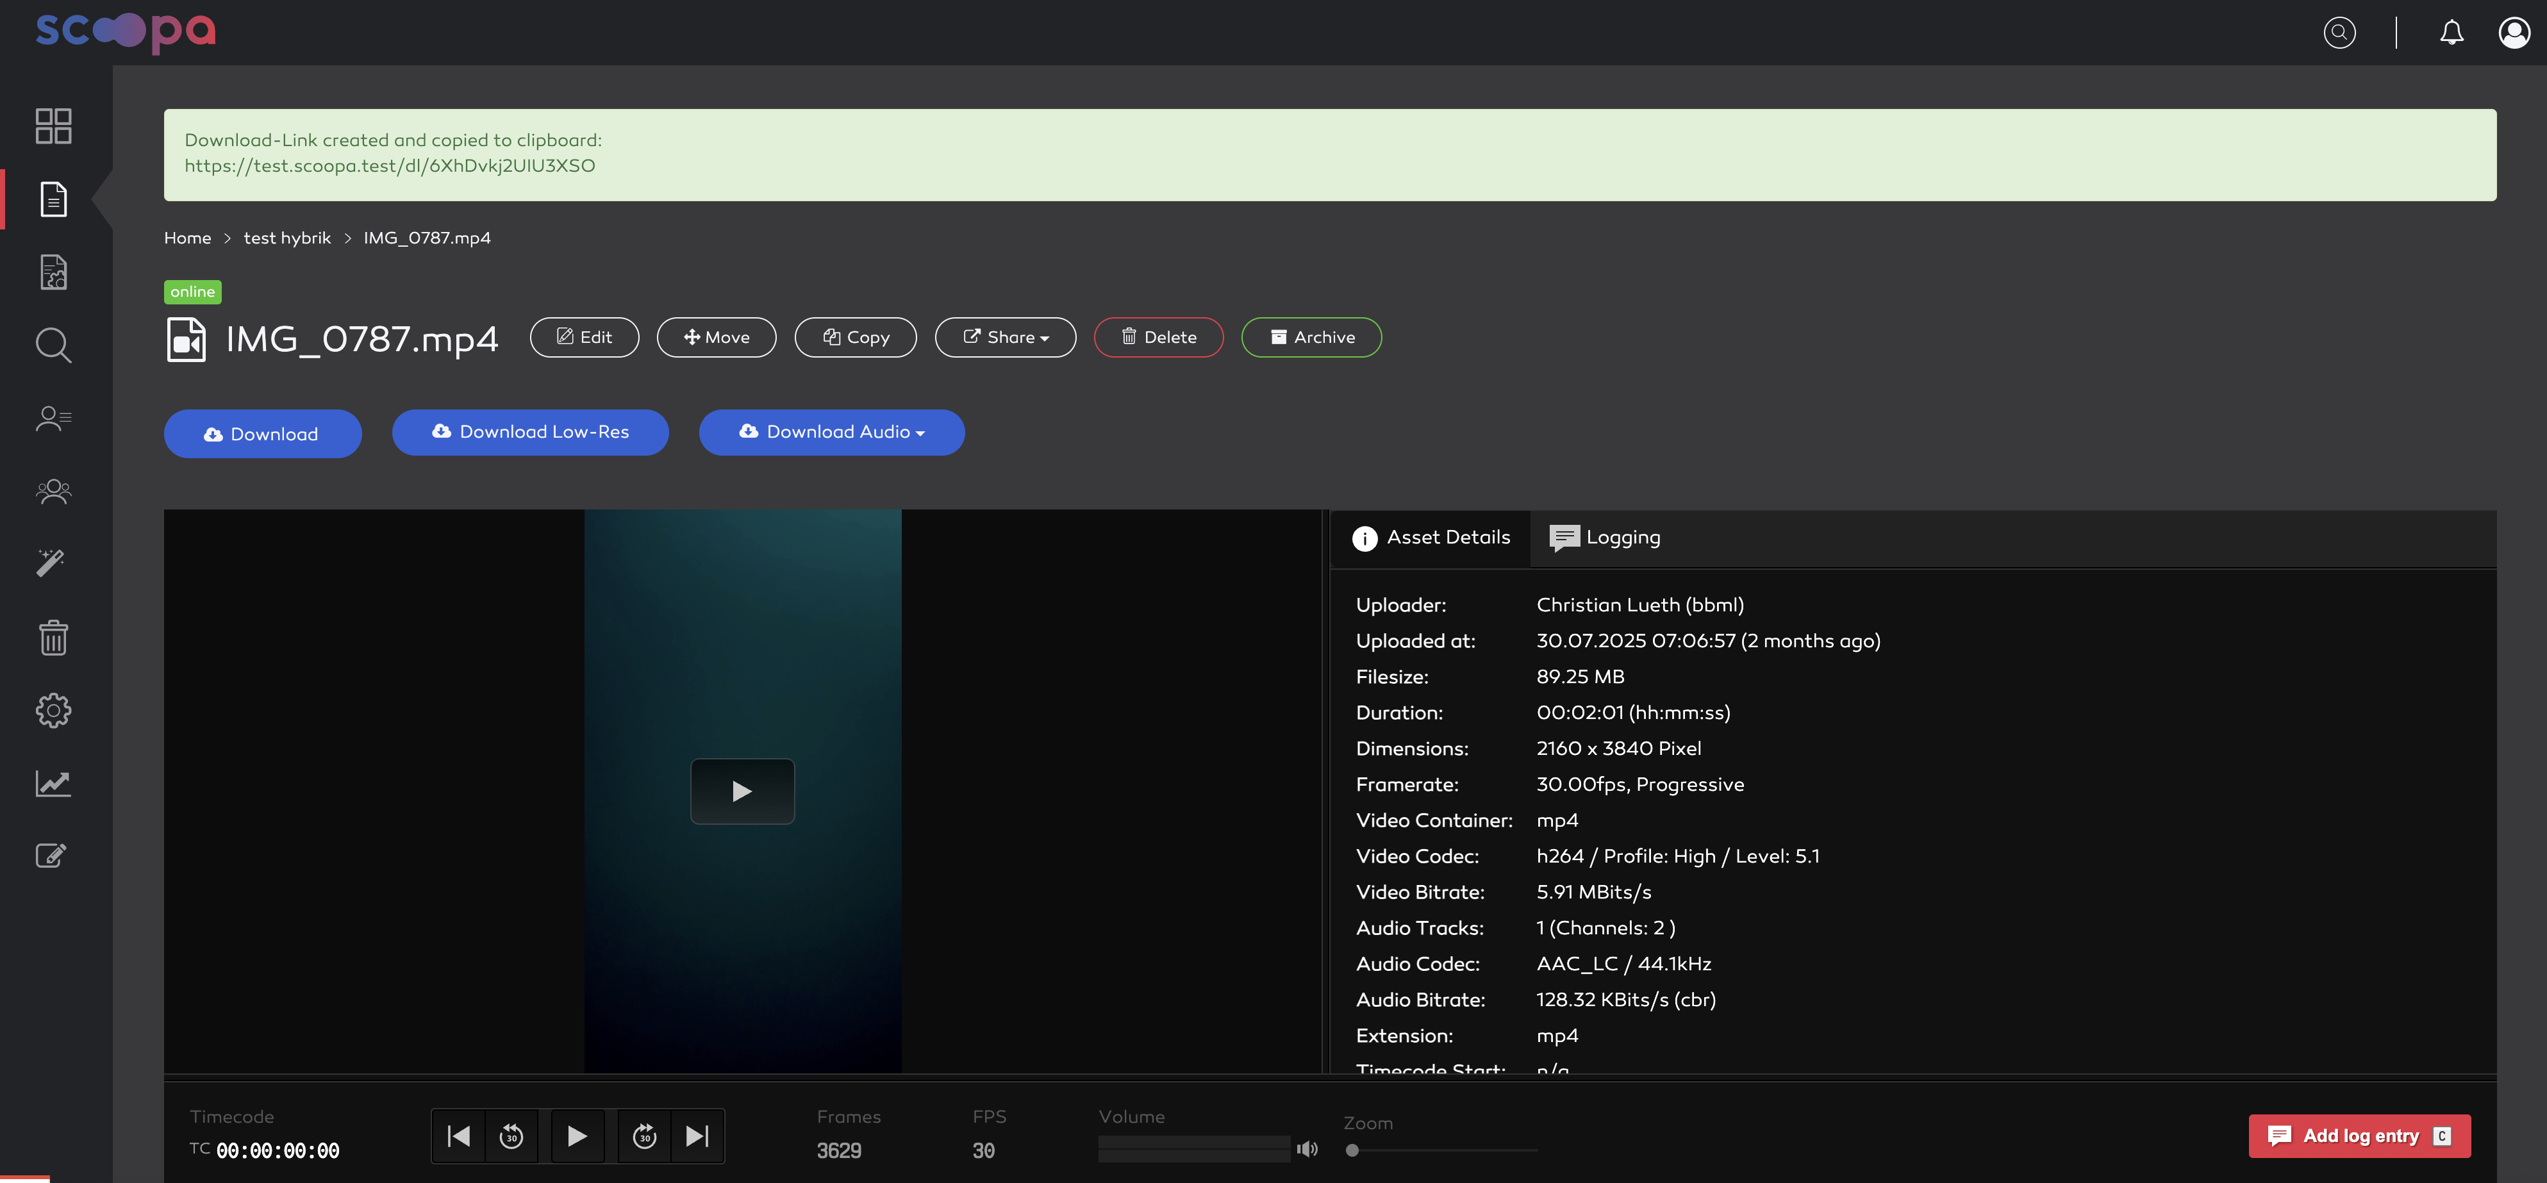Click the edit note sidebar icon
Screen dimensions: 2547x1183
click(51, 855)
